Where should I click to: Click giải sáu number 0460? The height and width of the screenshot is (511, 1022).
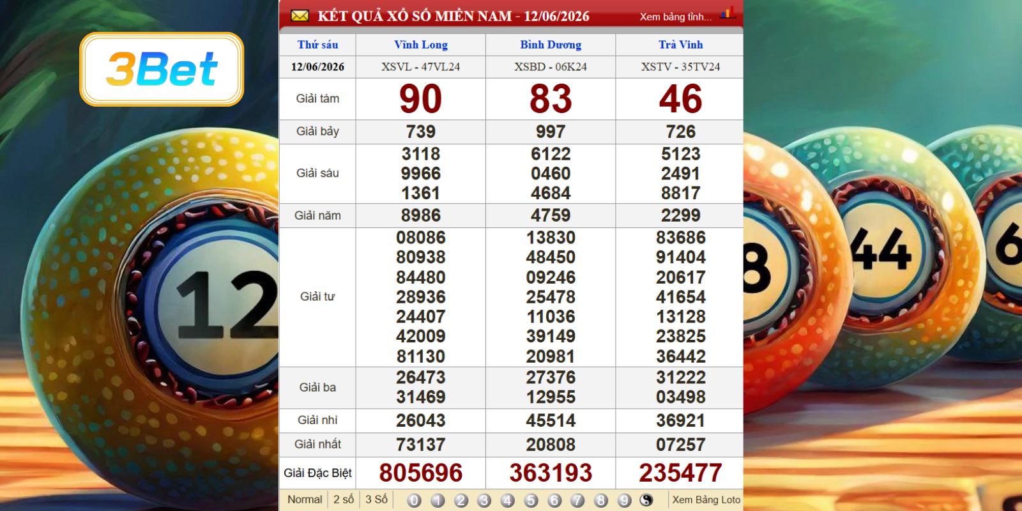(x=551, y=174)
